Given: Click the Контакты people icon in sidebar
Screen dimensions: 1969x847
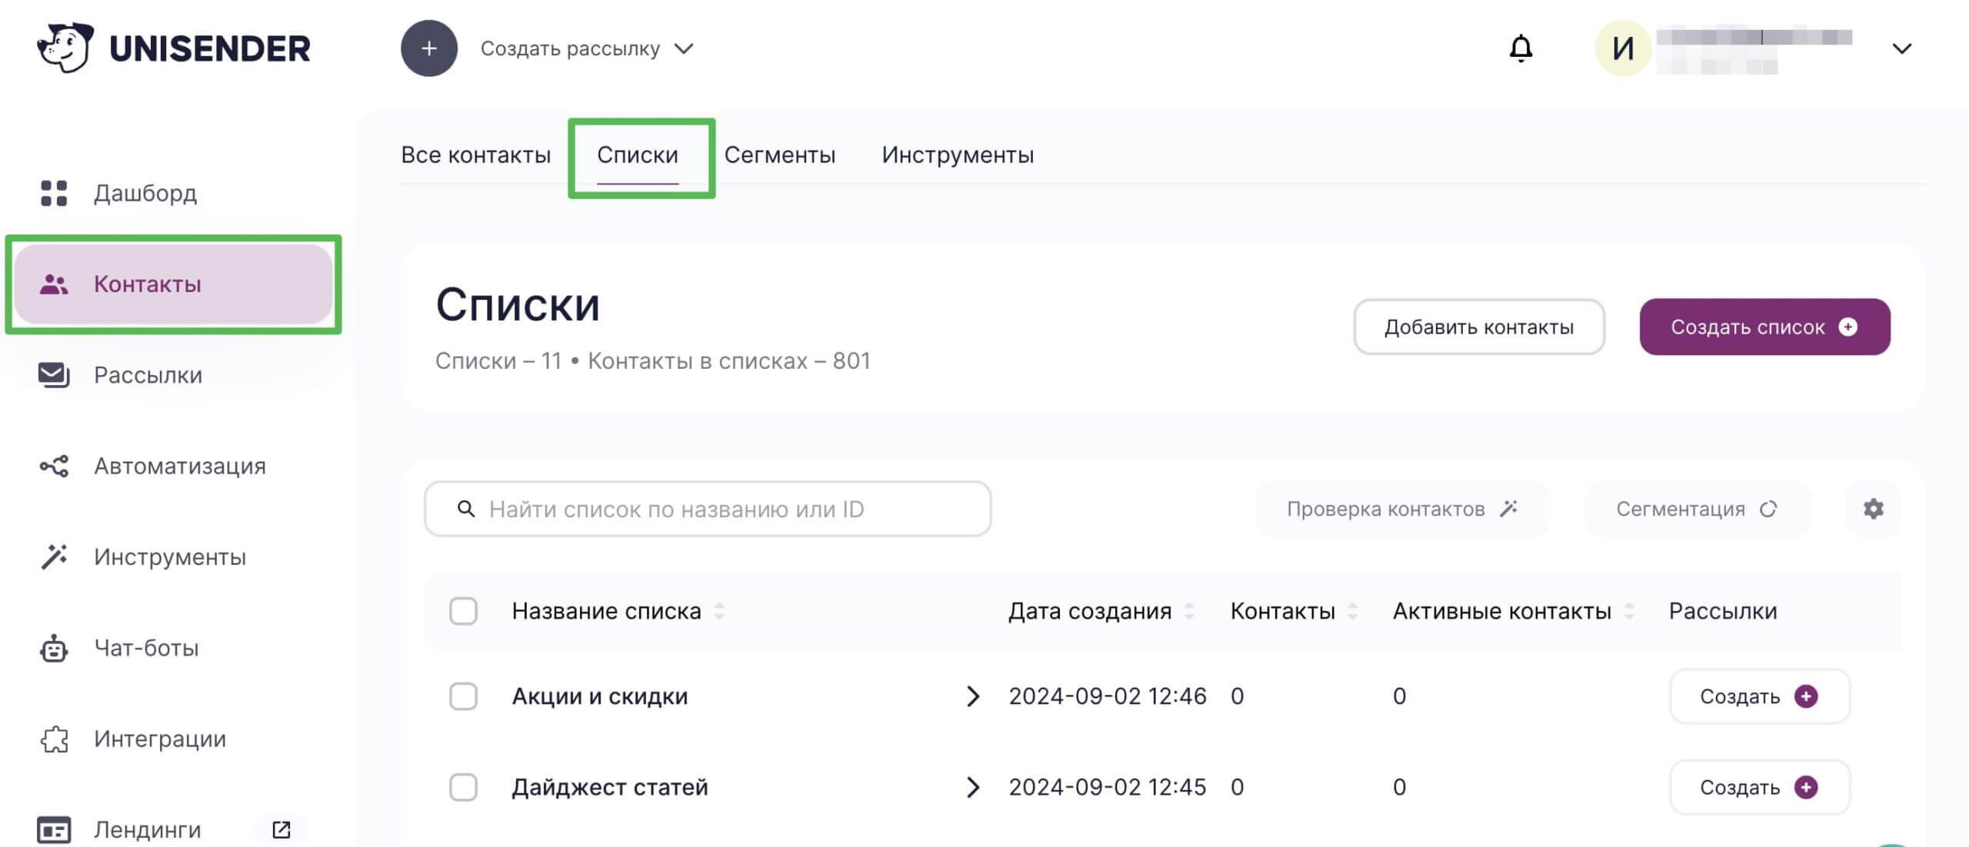Looking at the screenshot, I should [54, 284].
